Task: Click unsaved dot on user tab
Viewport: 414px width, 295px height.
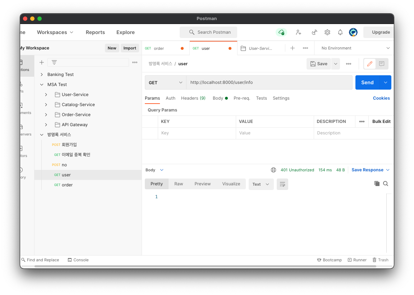Action: (230, 48)
